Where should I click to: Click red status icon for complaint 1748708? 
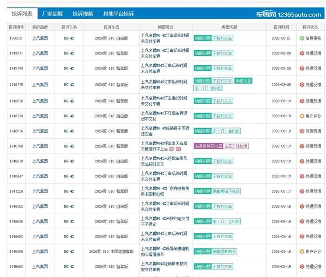302,146
